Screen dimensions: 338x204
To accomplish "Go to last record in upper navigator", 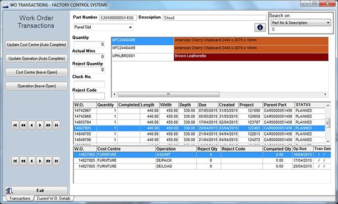I will pos(57,125).
